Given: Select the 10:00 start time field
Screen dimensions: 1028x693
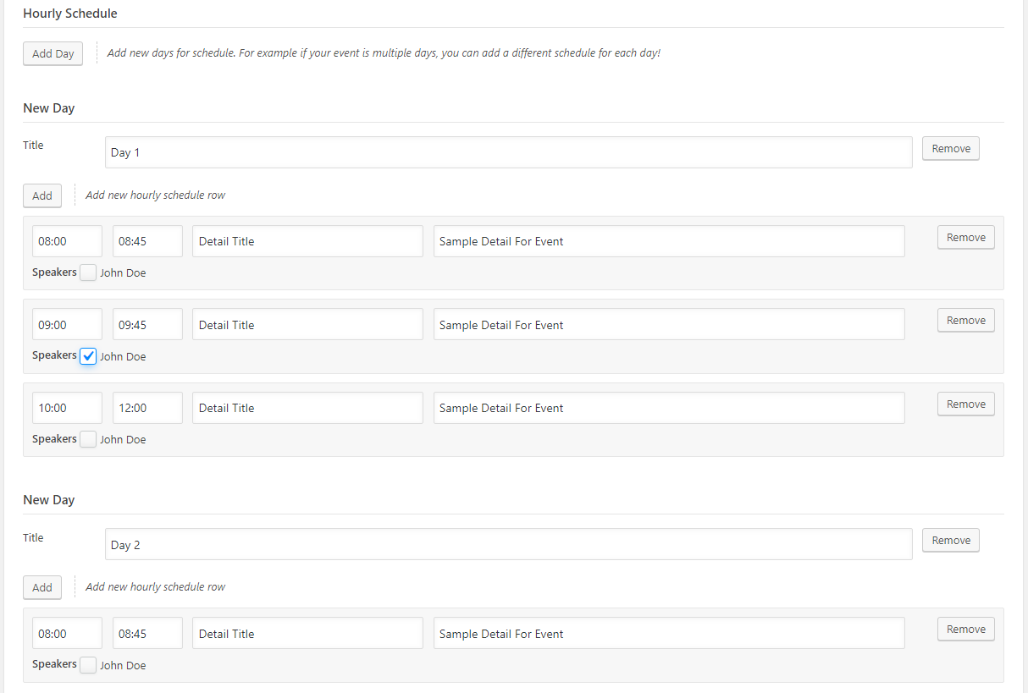Looking at the screenshot, I should click(67, 408).
